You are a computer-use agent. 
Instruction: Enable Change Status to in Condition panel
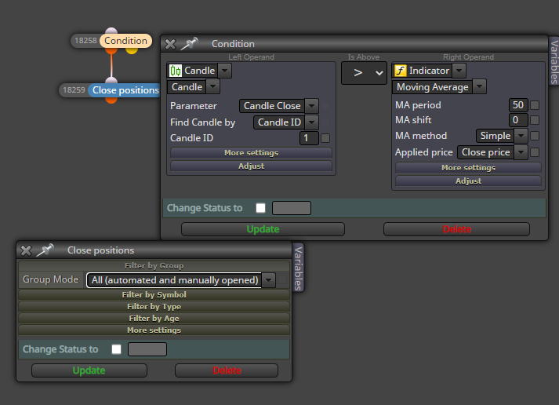(x=260, y=208)
